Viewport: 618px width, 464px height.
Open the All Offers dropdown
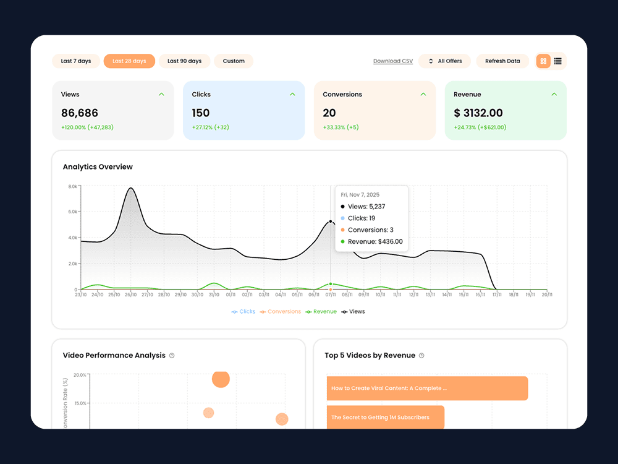449,61
